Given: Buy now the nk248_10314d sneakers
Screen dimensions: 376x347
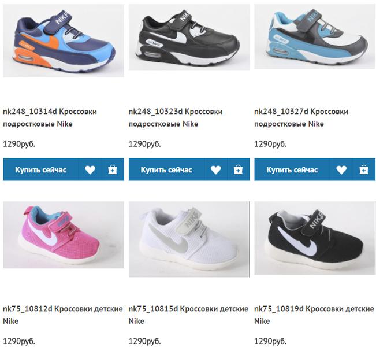Looking at the screenshot, I should click(41, 169).
